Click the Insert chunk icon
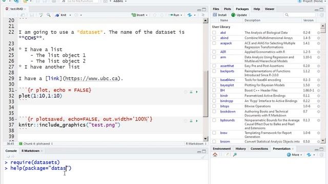328x184 pixels. point(133,15)
